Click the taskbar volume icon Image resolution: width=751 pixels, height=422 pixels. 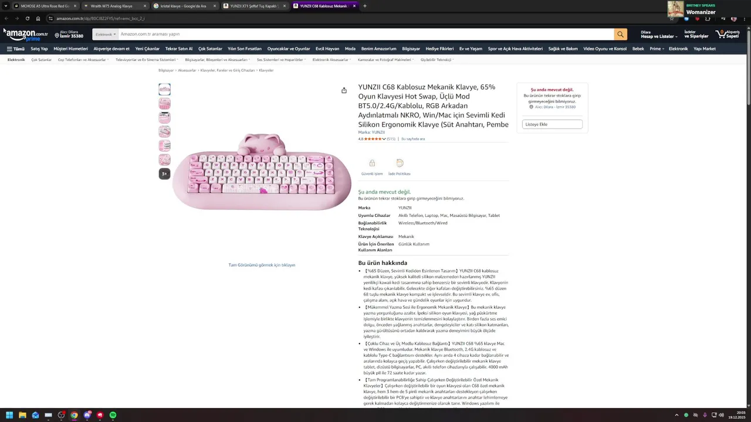(721, 415)
